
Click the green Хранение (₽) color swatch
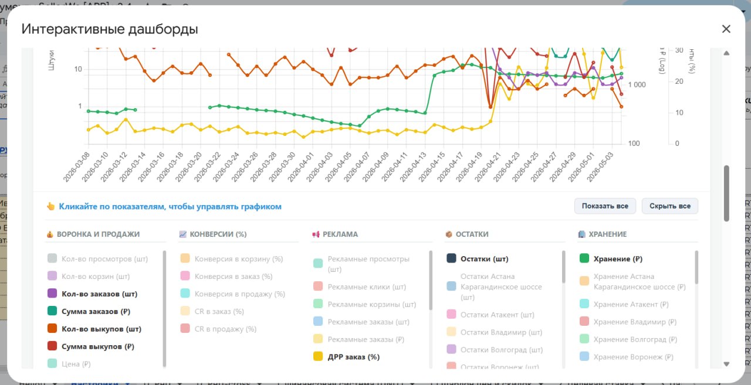coord(584,258)
